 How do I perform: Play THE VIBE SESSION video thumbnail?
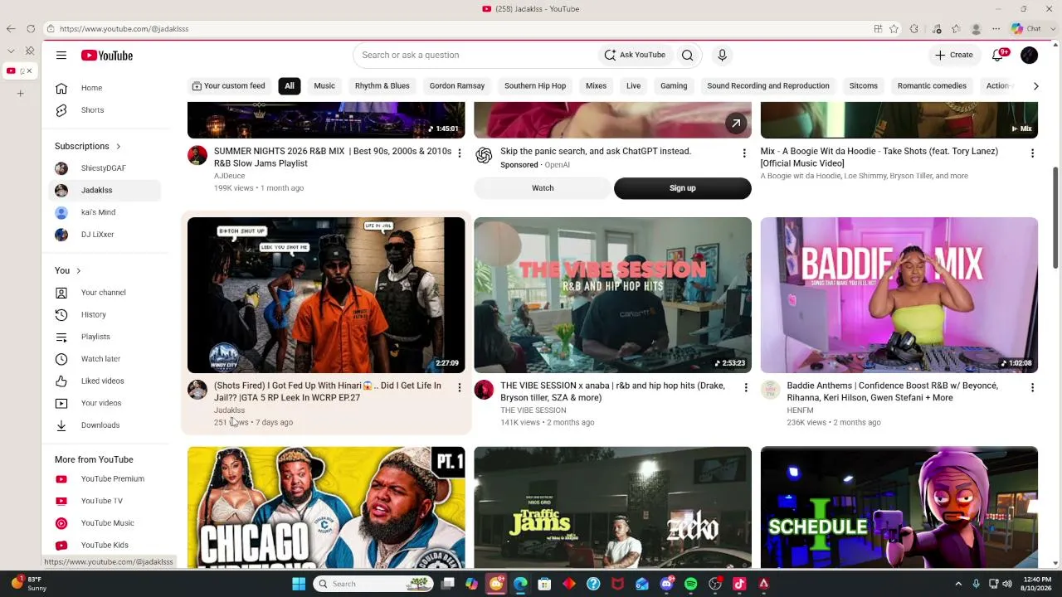pos(613,295)
